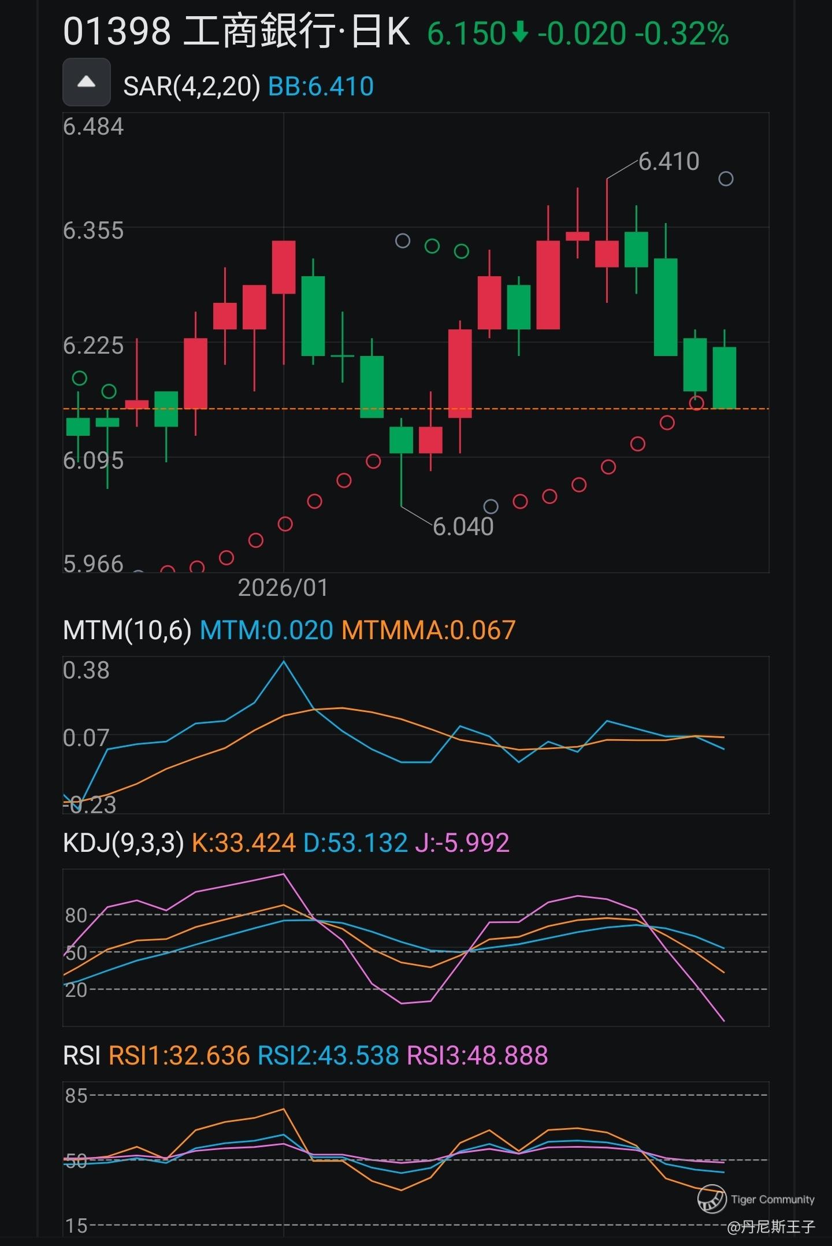Tap the RSI1:32.636 orange value
Image resolution: width=832 pixels, height=1246 pixels.
point(179,1055)
